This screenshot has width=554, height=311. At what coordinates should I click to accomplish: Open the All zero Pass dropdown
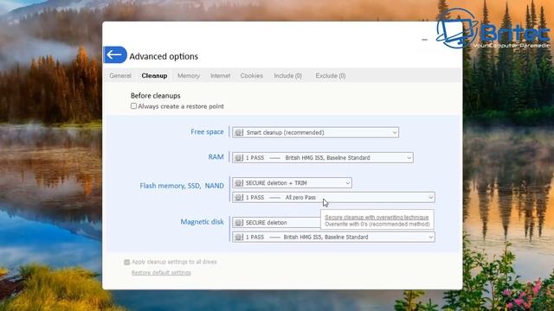[x=333, y=198]
